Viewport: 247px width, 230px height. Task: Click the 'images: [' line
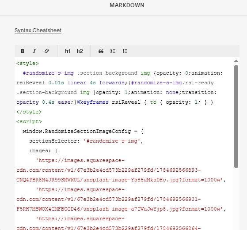[x=43, y=151]
